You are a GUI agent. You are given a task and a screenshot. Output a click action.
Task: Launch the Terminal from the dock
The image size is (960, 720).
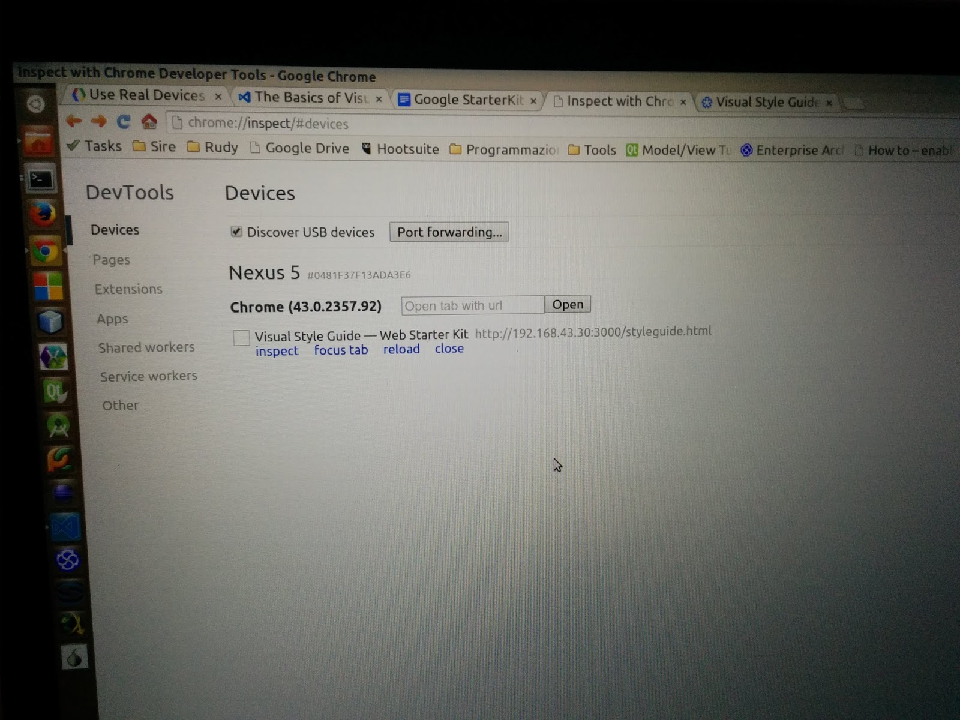click(x=41, y=179)
